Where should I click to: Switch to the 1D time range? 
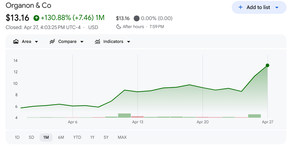coord(17,137)
